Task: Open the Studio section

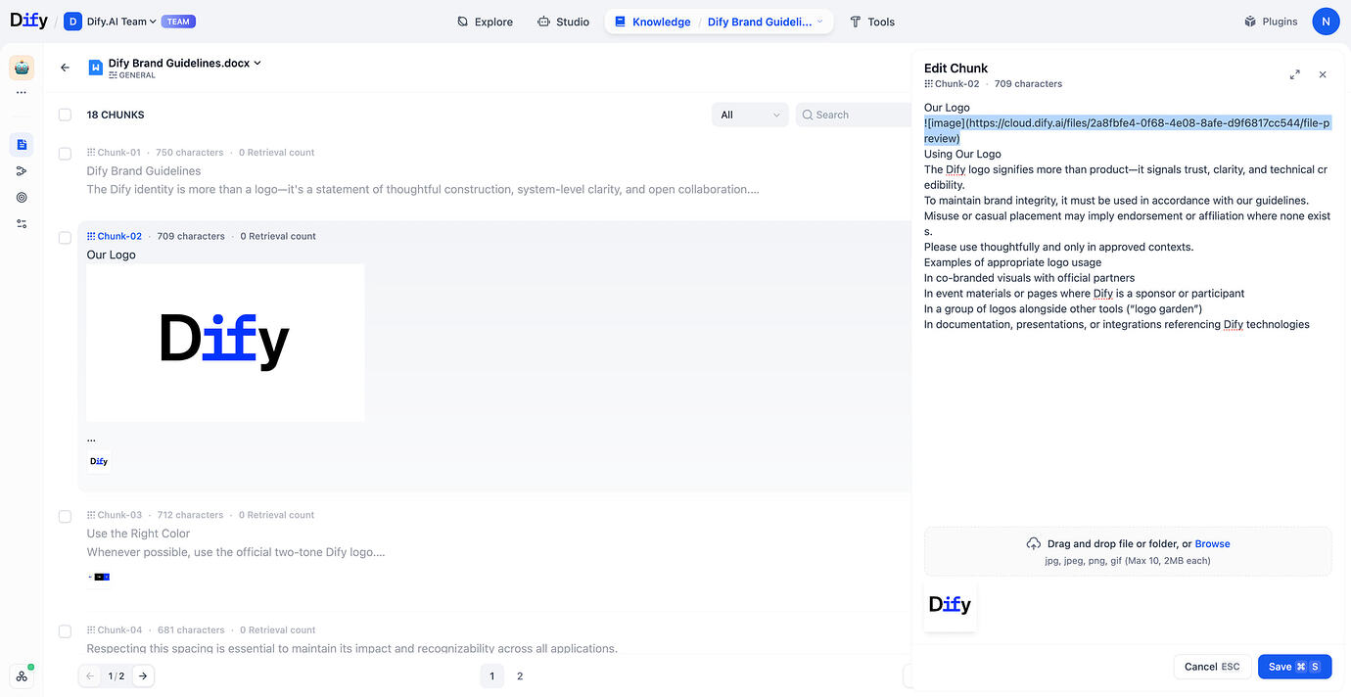Action: point(563,21)
